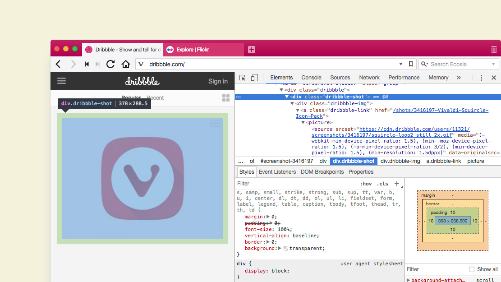Image resolution: width=501 pixels, height=282 pixels.
Task: Click the transparent background color swatch
Action: click(286, 247)
